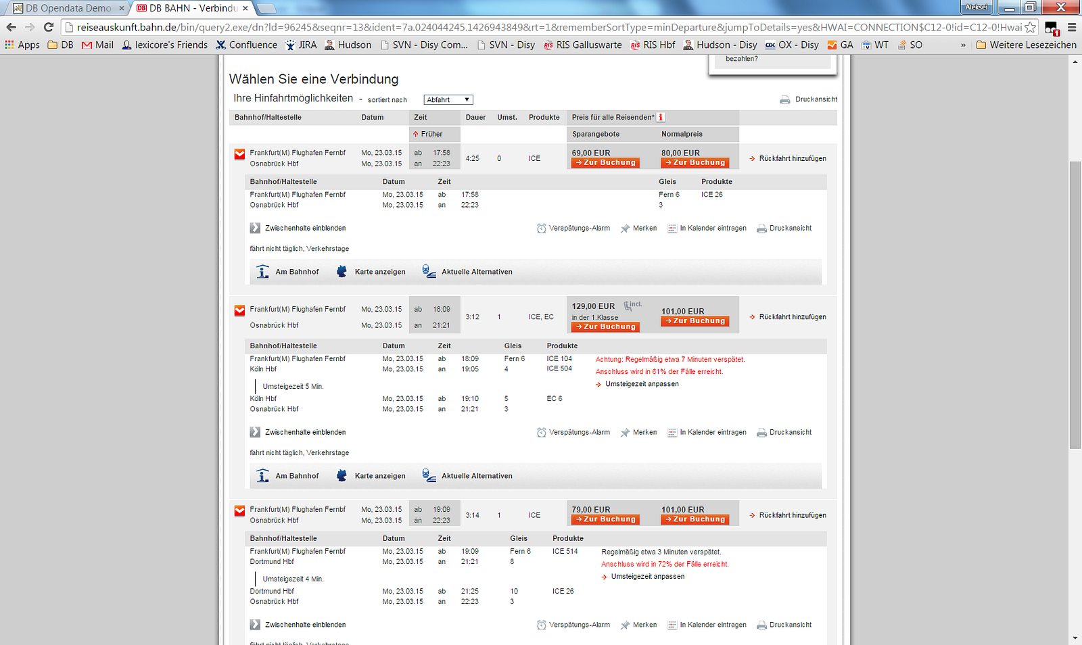Book the 101,00 EUR fare for 19:09 connection
1082x645 pixels.
coord(695,519)
